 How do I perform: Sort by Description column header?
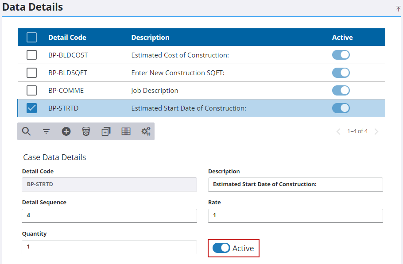tap(151, 38)
